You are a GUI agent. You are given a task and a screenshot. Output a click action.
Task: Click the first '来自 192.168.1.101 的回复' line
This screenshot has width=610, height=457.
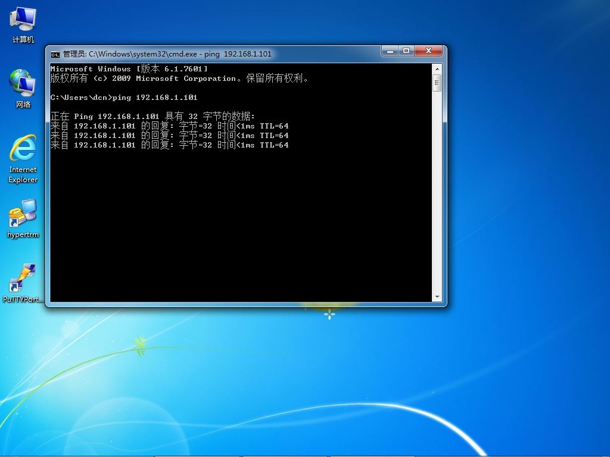170,126
